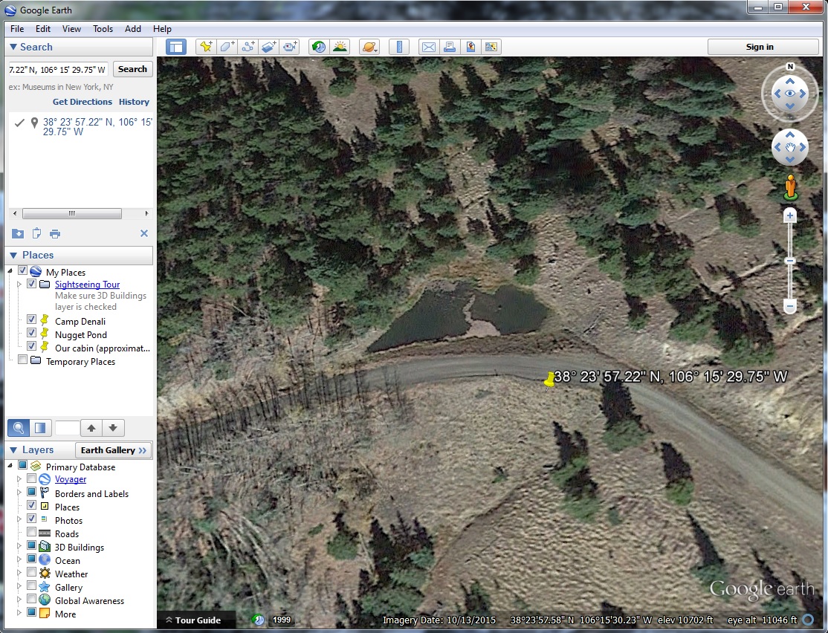Move the selected place down
This screenshot has height=633, width=828.
click(x=113, y=428)
